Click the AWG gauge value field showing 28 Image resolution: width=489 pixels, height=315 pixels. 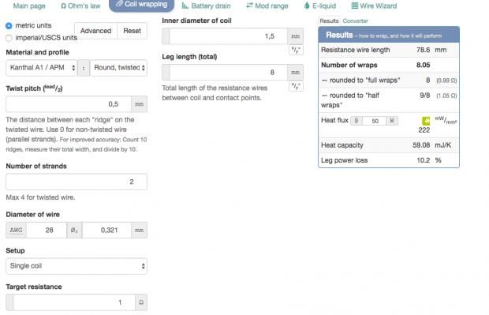coord(47,230)
